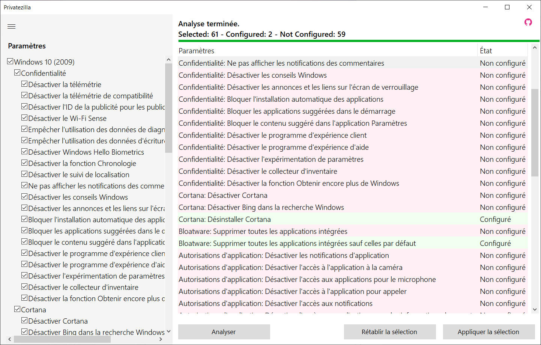
Task: Click the tree panel scroll-down arrow
Action: click(168, 331)
